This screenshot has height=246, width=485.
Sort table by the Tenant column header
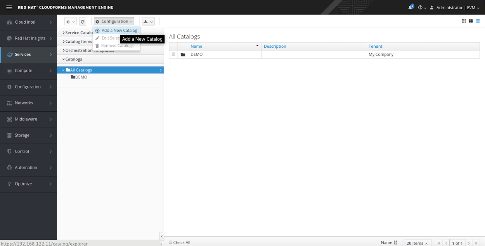tap(376, 46)
